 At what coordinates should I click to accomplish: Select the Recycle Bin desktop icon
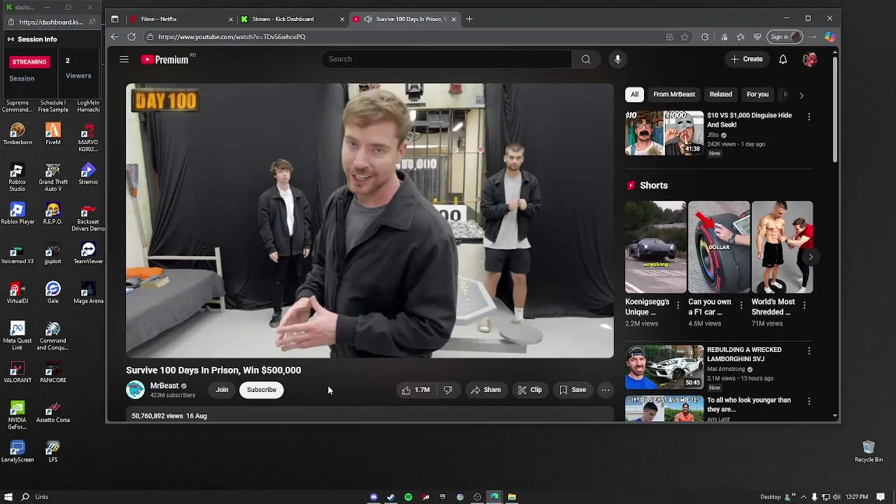pyautogui.click(x=869, y=451)
